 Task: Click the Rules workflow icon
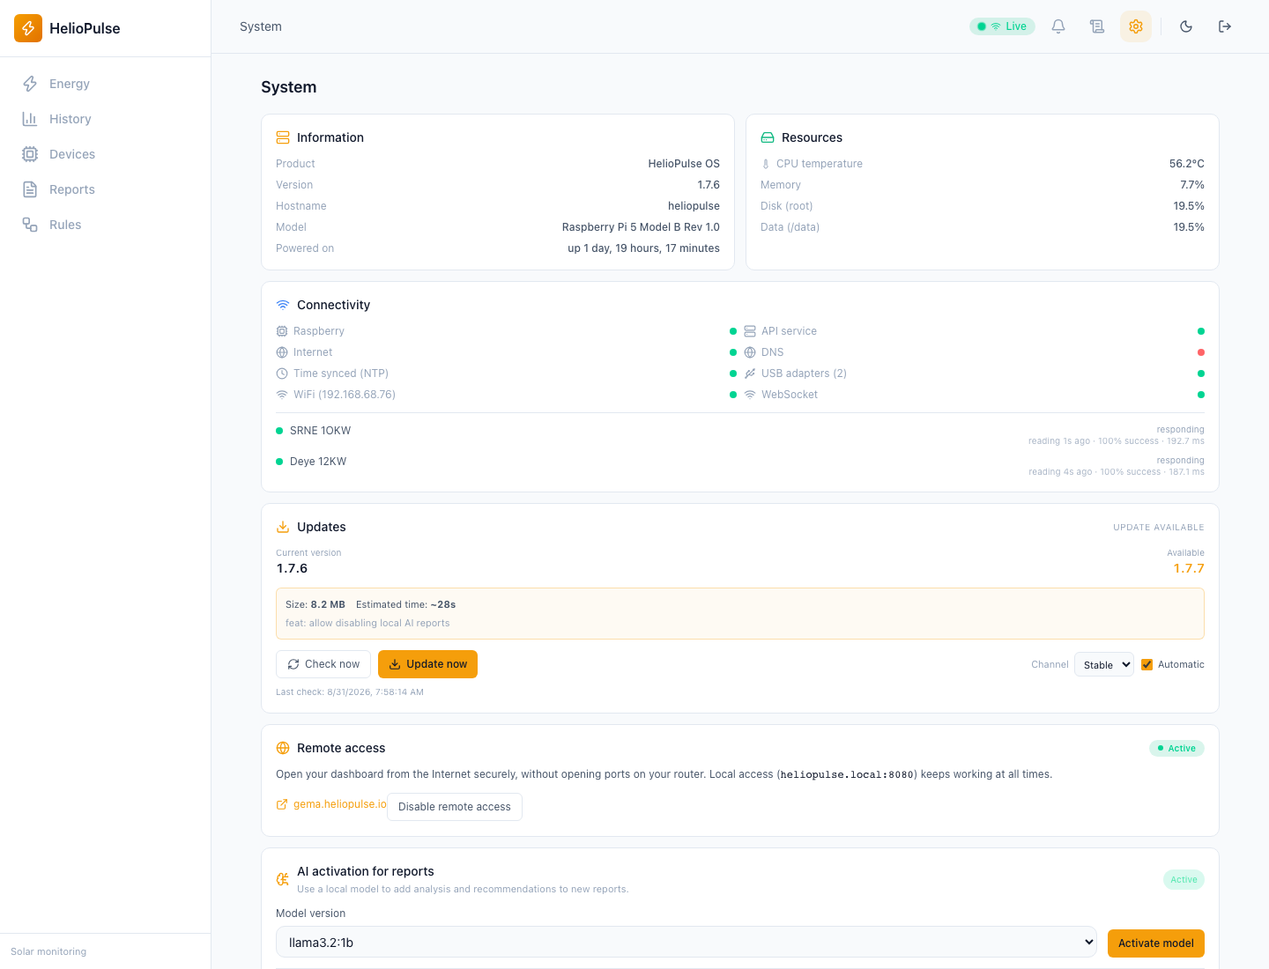pos(30,225)
